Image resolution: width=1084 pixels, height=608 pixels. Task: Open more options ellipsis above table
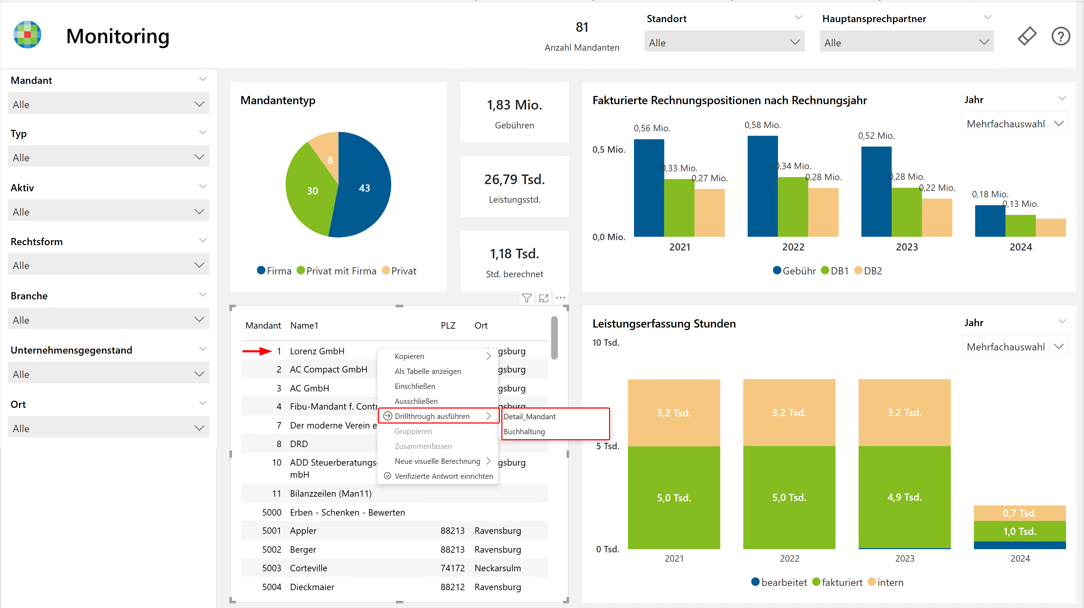[x=561, y=298]
